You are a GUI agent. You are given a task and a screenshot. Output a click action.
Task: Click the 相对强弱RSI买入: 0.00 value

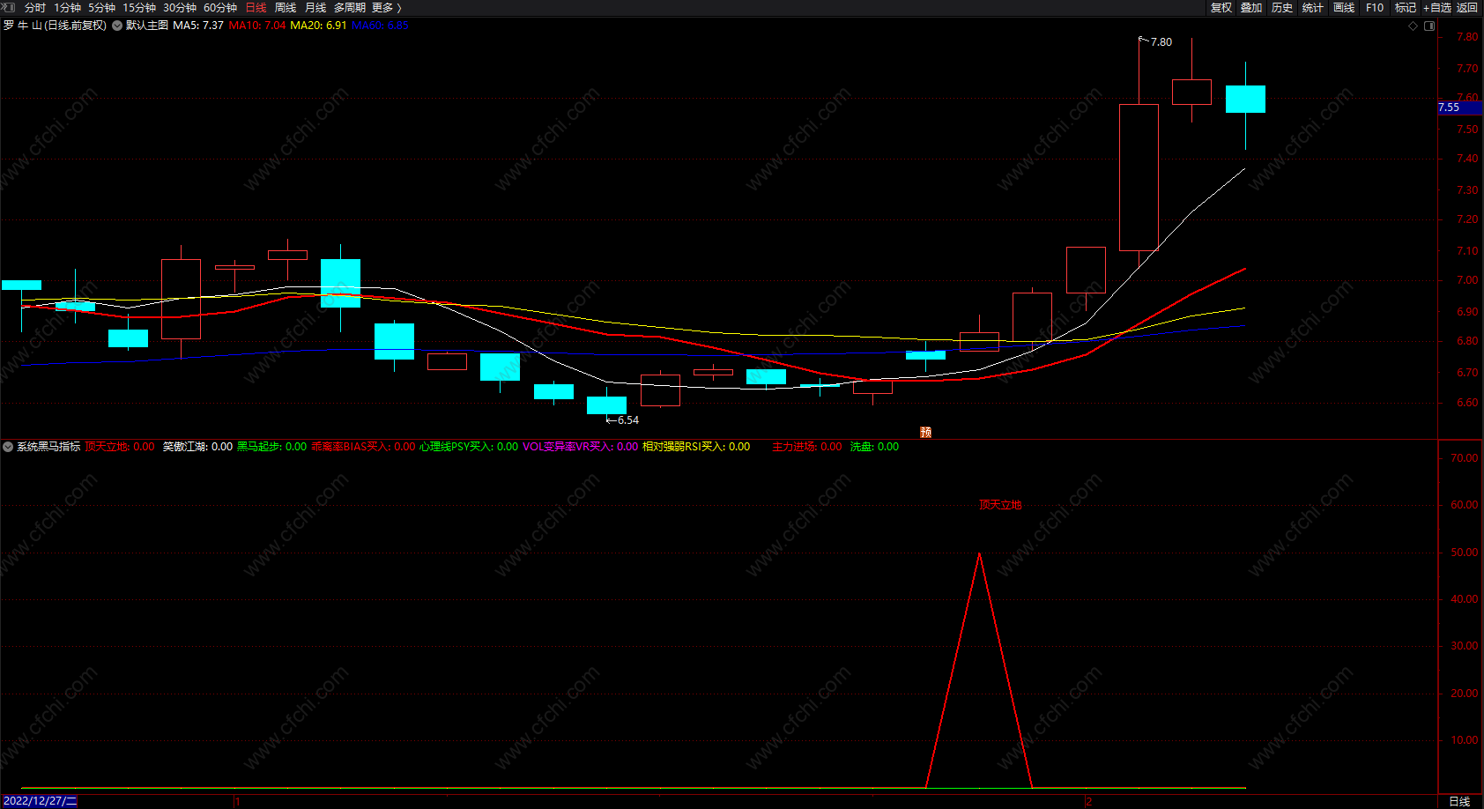tap(696, 447)
